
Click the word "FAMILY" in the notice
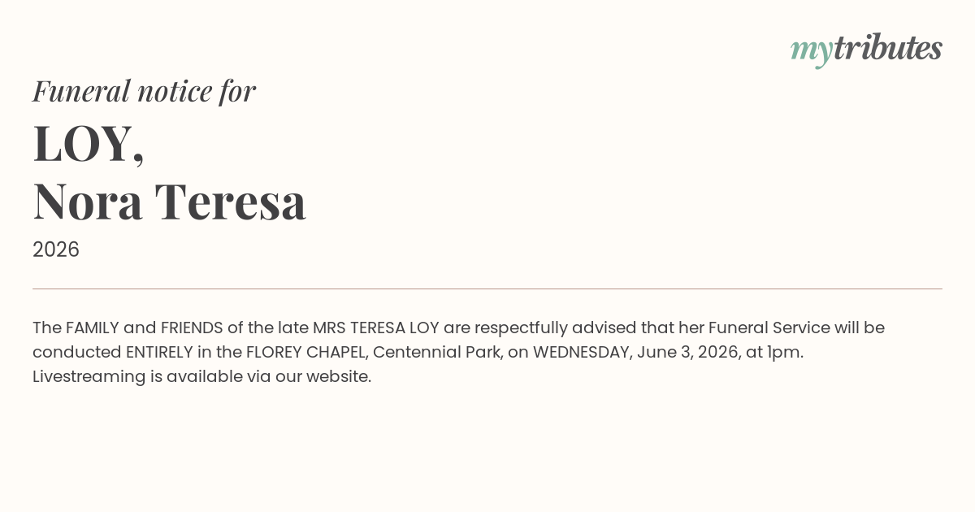click(92, 328)
